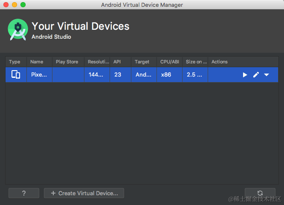Select the 'Pixe...' device name cell
Screen dimensions: 284x205
pos(40,75)
